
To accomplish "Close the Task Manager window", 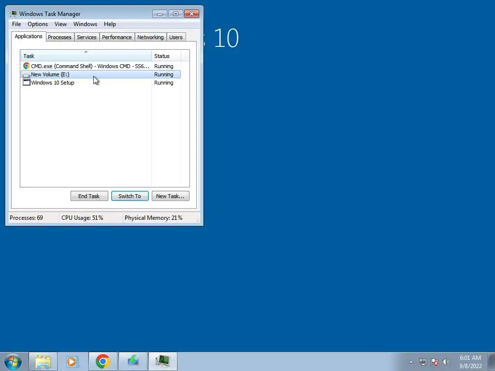I will coord(191,14).
